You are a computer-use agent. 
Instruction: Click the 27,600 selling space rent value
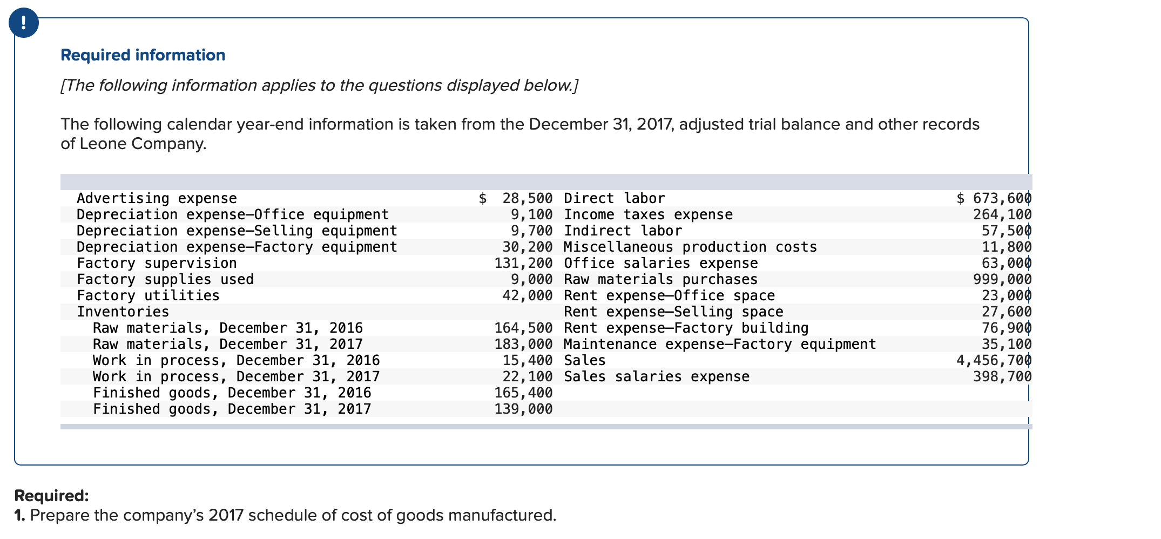coord(1007,312)
